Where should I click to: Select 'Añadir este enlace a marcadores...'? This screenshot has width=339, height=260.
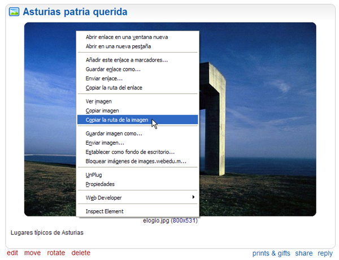pyautogui.click(x=127, y=59)
